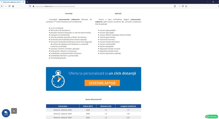Click the 'depozitare lichide toxice' item

[109, 51]
